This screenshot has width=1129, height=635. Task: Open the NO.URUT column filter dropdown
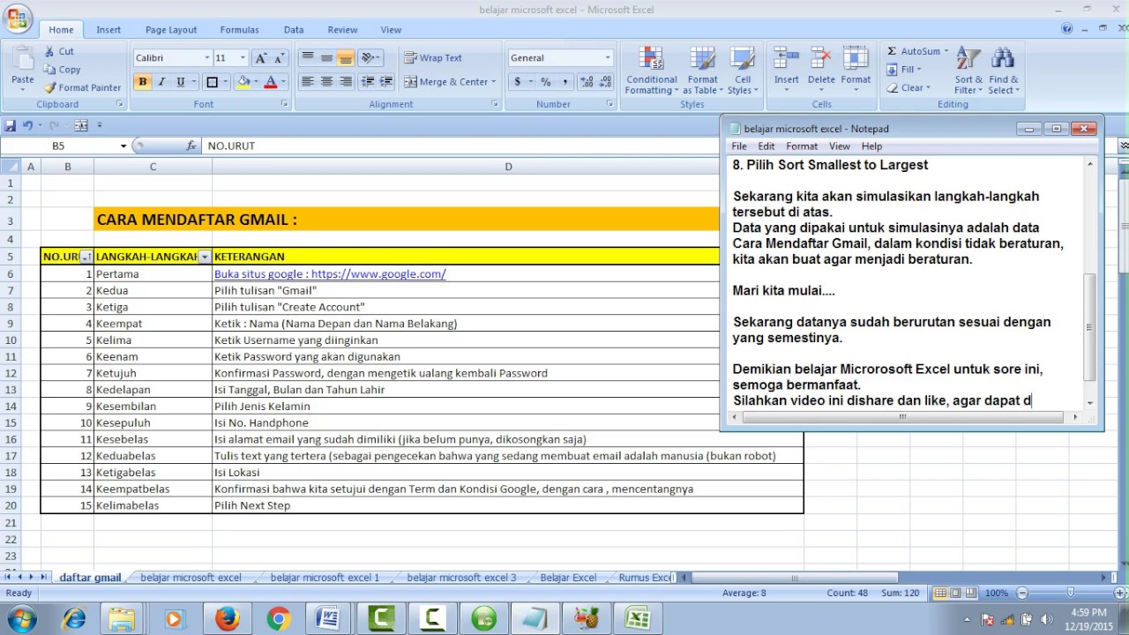click(86, 257)
